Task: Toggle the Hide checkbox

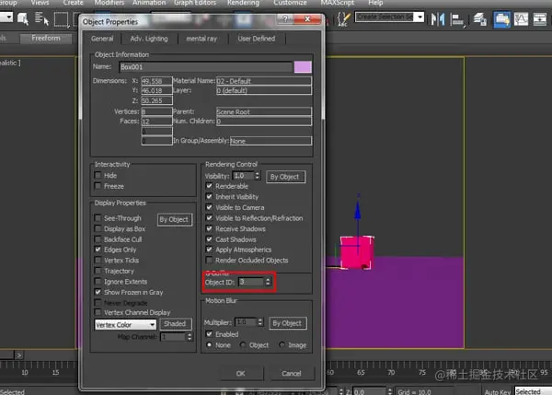Action: [98, 175]
